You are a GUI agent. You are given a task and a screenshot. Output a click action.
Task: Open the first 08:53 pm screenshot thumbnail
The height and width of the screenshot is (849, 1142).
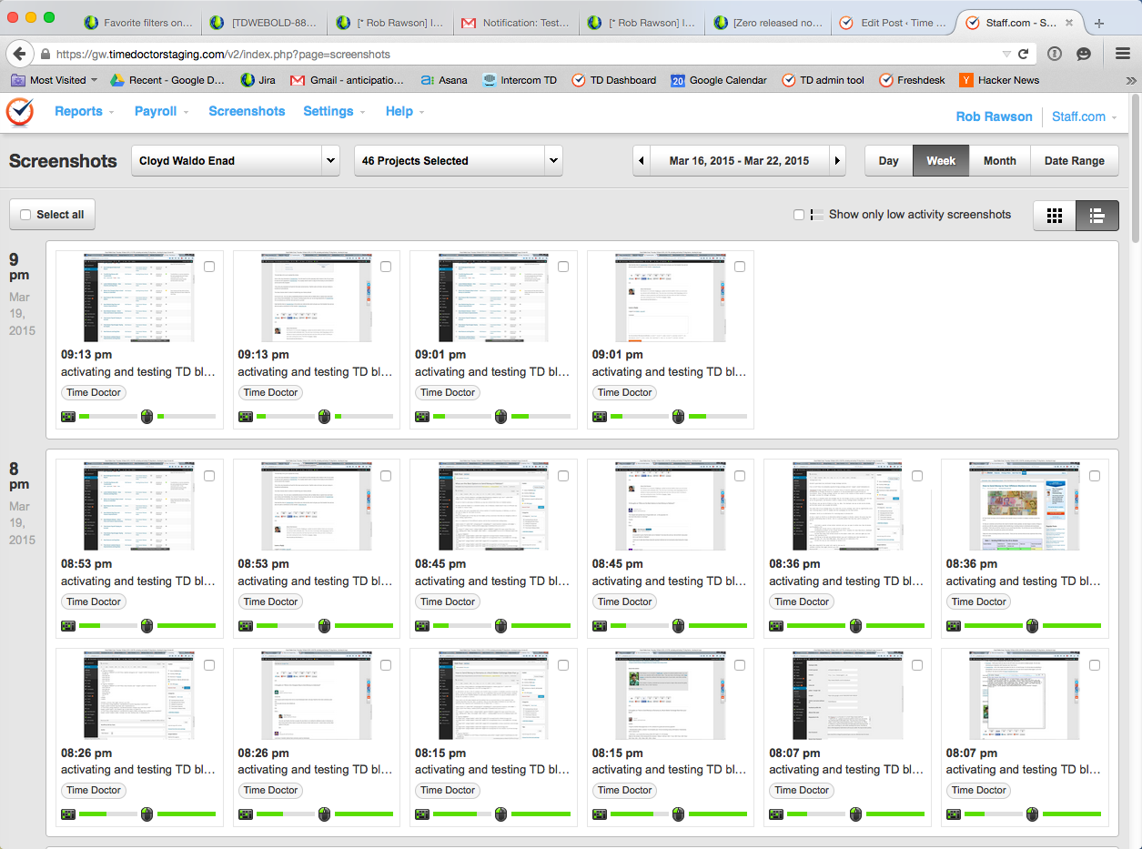tap(138, 505)
